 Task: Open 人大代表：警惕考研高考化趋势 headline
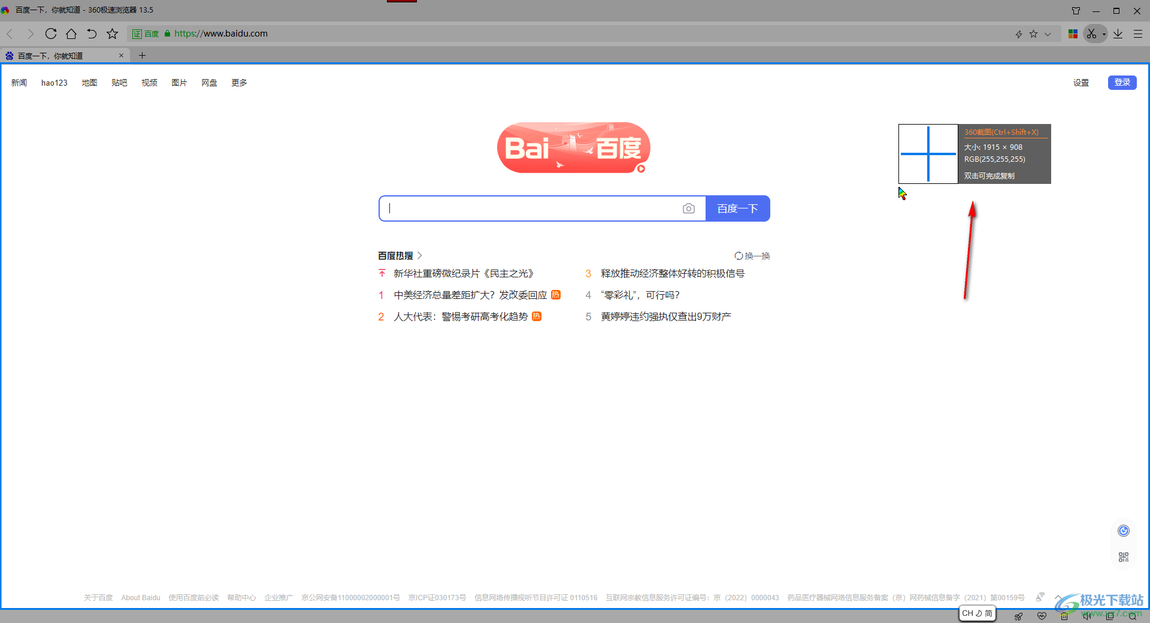(x=461, y=317)
